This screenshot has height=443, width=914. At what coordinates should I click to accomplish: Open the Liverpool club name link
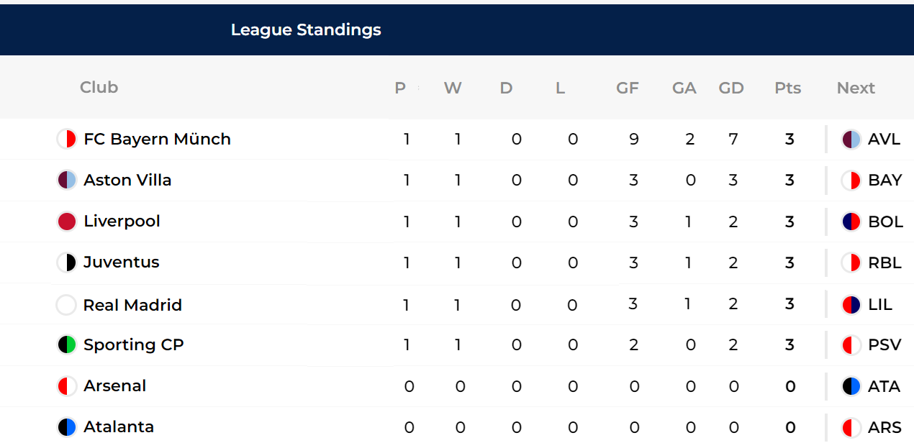(x=122, y=221)
